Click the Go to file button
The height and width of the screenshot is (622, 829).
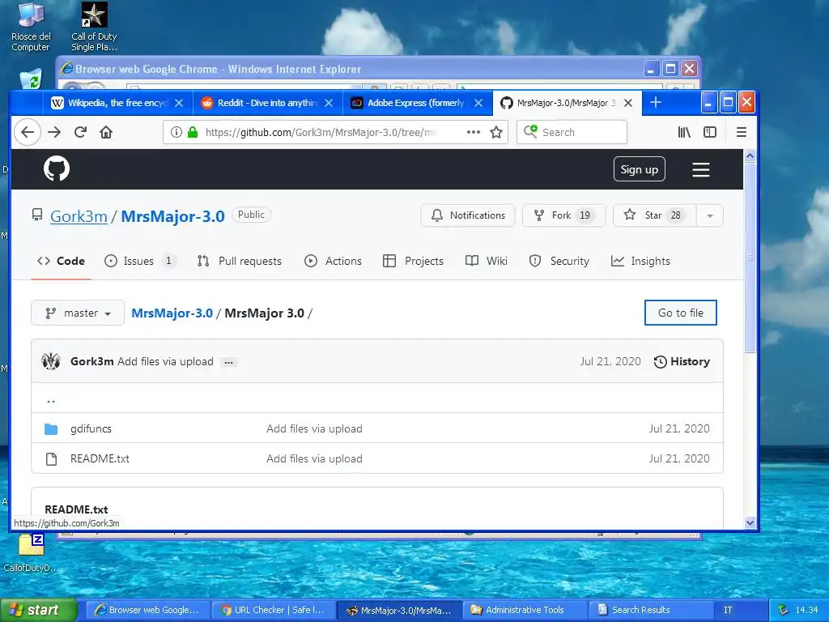(x=680, y=313)
